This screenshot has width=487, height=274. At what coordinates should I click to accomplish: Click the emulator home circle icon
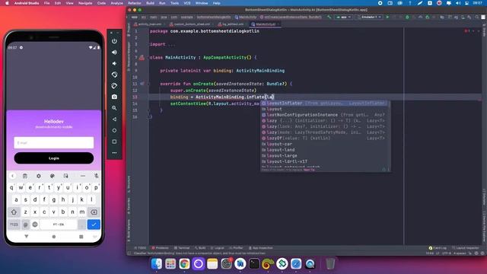point(114,130)
